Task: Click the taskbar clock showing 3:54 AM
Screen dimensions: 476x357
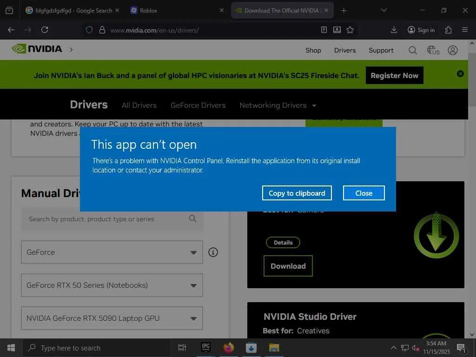Action: pos(436,348)
